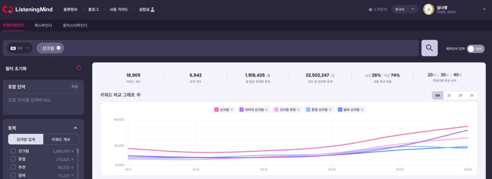Click the 22,502,247 yearly search value

[x=317, y=76]
